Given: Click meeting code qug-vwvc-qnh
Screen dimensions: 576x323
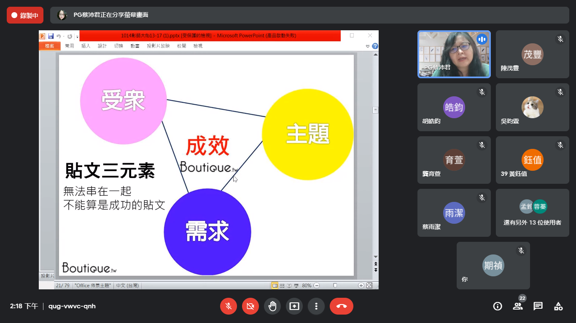Looking at the screenshot, I should 72,306.
